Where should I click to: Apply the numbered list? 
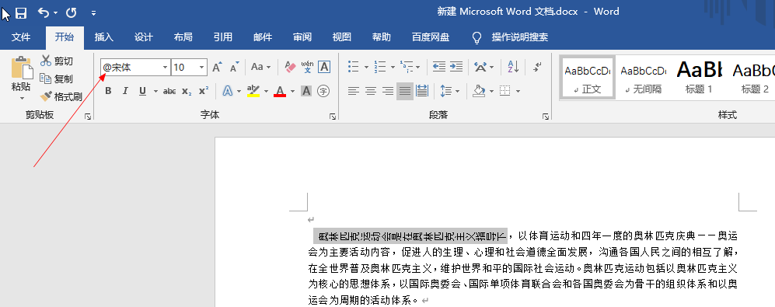click(380, 67)
